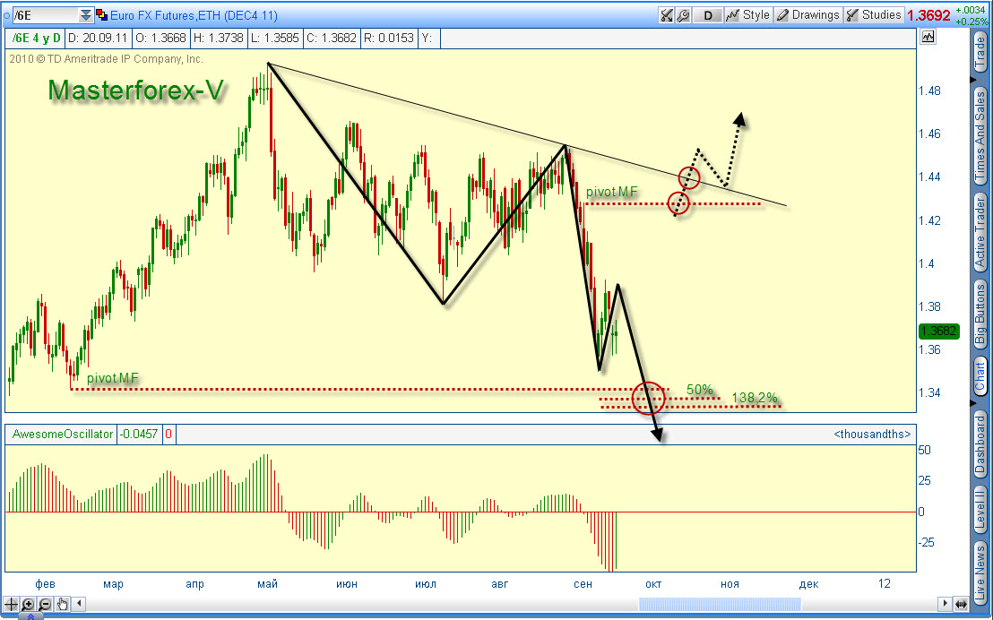The image size is (993, 620).
Task: Open the Style menu
Action: tap(748, 15)
